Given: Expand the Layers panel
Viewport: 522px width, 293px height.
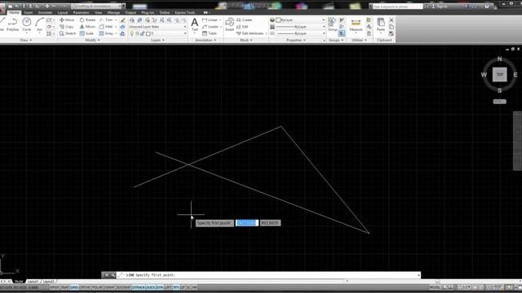Looking at the screenshot, I should (x=157, y=40).
